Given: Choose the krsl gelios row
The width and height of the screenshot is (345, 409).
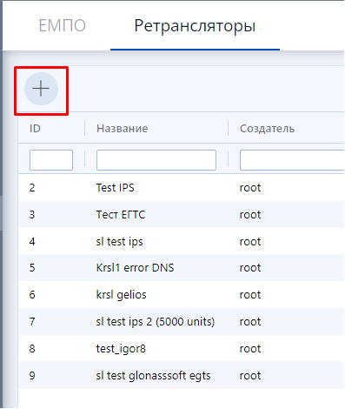Looking at the screenshot, I should [x=181, y=295].
